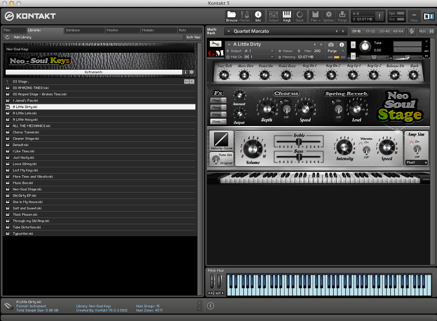Enable the Phas effect button
The width and height of the screenshot is (437, 321).
tap(218, 100)
